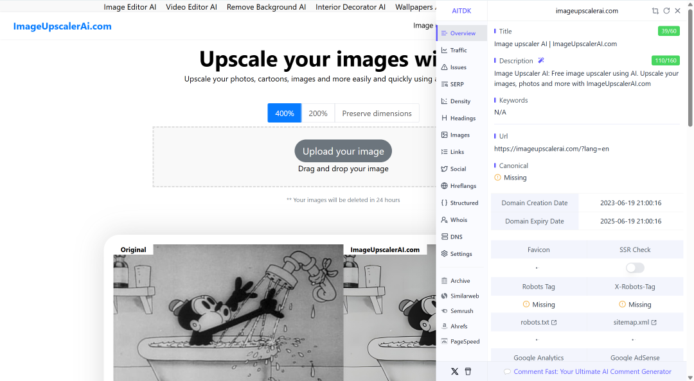Click the Images section icon

tap(445, 135)
